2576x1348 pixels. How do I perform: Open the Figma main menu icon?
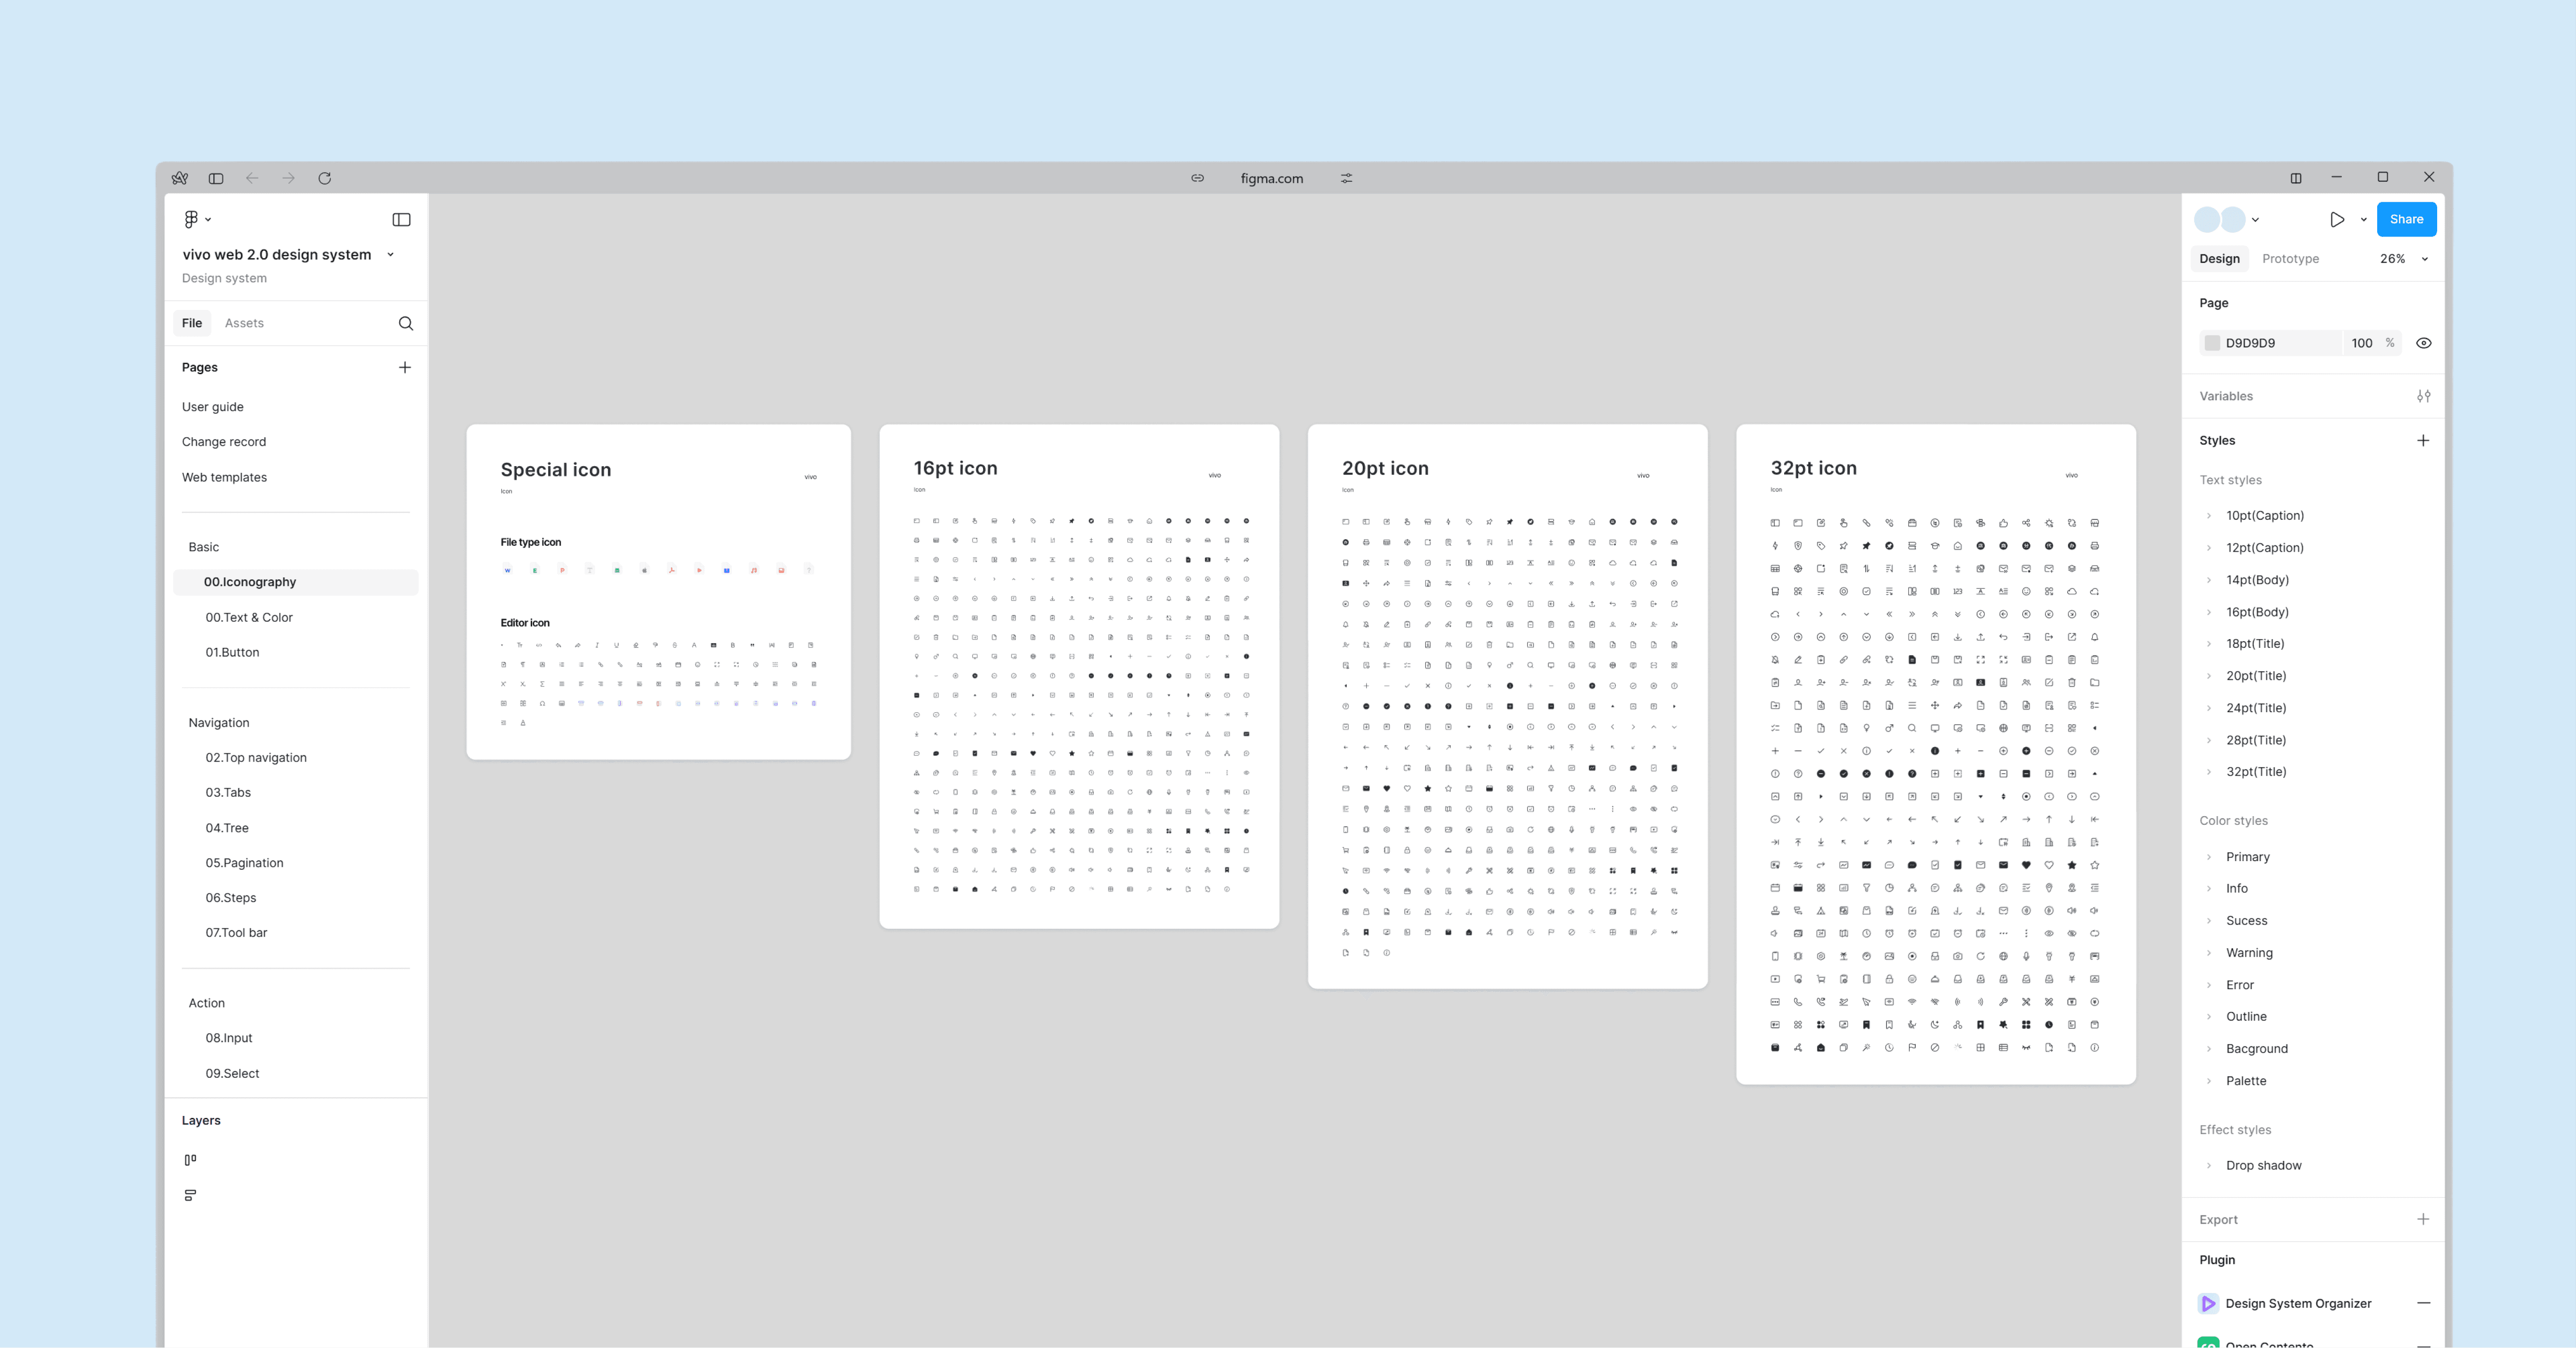192,219
